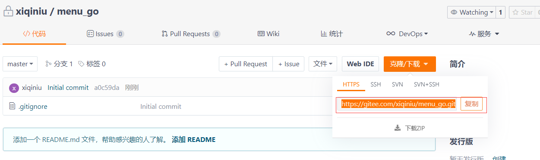Download the repository as ZIP
Screen dimensions: 540x160
(x=410, y=128)
